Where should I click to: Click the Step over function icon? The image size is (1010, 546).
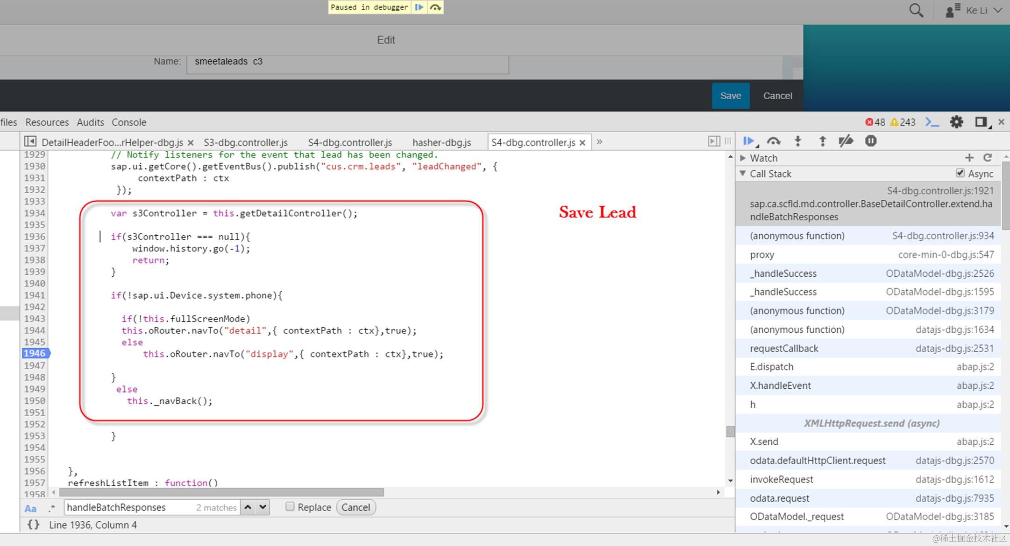(774, 141)
